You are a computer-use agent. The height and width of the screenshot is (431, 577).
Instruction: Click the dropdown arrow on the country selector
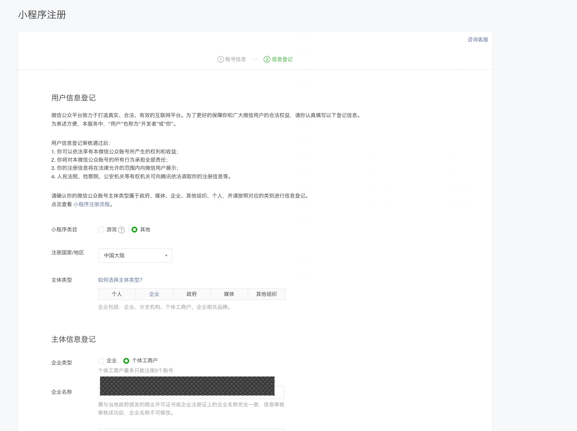coord(166,256)
